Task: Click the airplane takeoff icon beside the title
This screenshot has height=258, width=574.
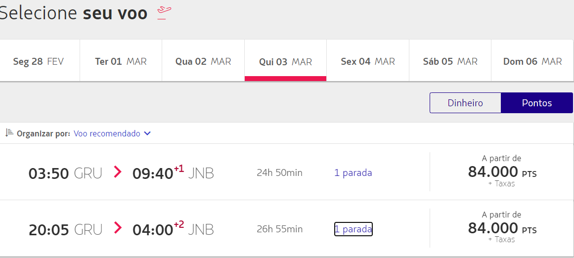Action: coord(164,12)
